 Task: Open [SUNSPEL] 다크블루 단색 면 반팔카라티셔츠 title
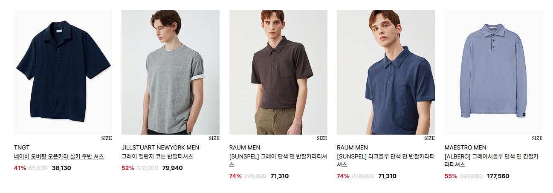[385, 160]
